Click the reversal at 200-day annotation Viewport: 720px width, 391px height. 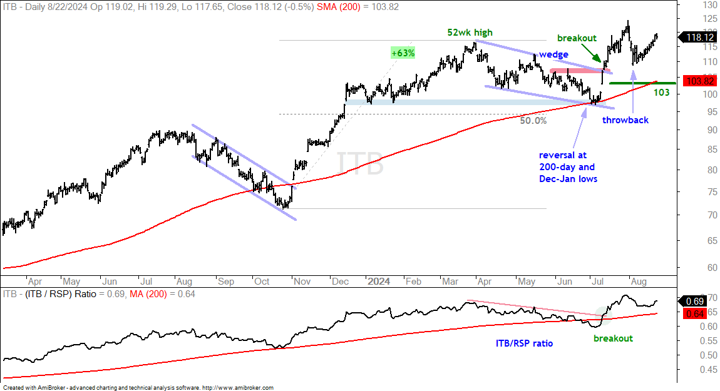coord(568,167)
